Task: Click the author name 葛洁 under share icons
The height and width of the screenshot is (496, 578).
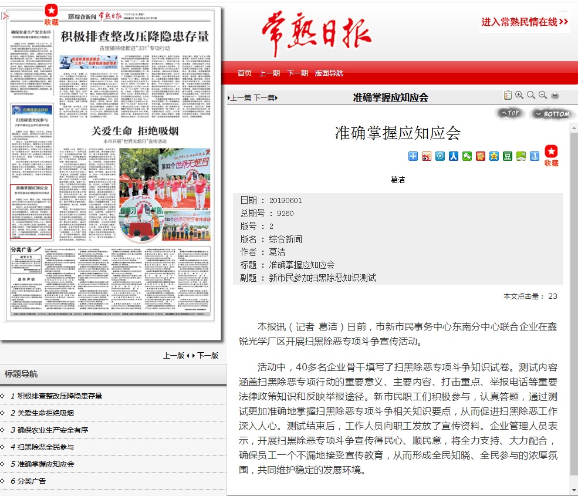Action: [398, 180]
